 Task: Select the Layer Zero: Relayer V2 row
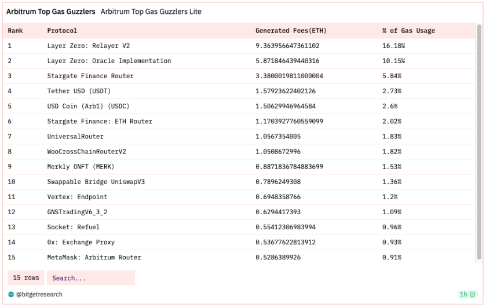tap(239, 46)
